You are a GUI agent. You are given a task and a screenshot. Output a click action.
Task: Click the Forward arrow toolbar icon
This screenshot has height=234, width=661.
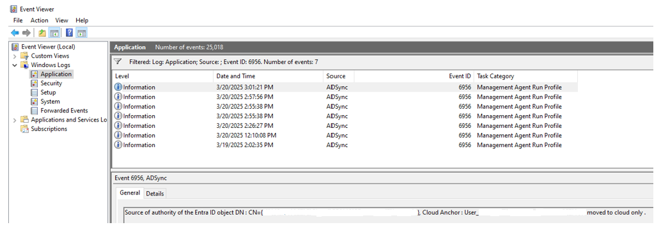tap(26, 33)
